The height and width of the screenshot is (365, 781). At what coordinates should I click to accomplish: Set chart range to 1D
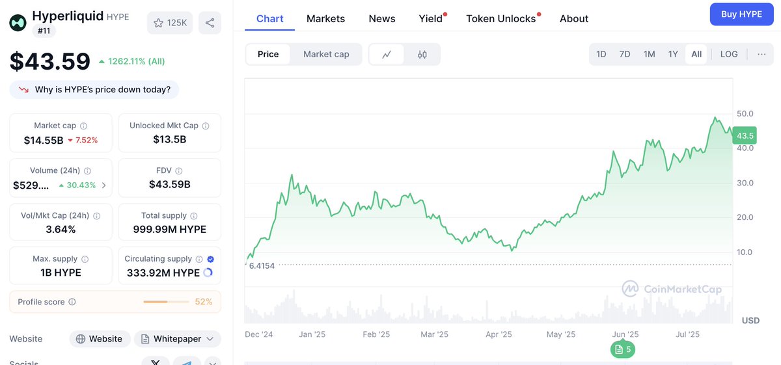pos(601,55)
